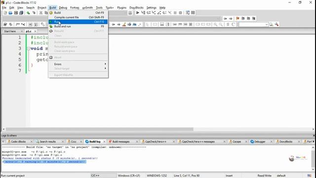The image size is (316, 178).
Task: Choose Run in the Build menu
Action: (x=78, y=22)
